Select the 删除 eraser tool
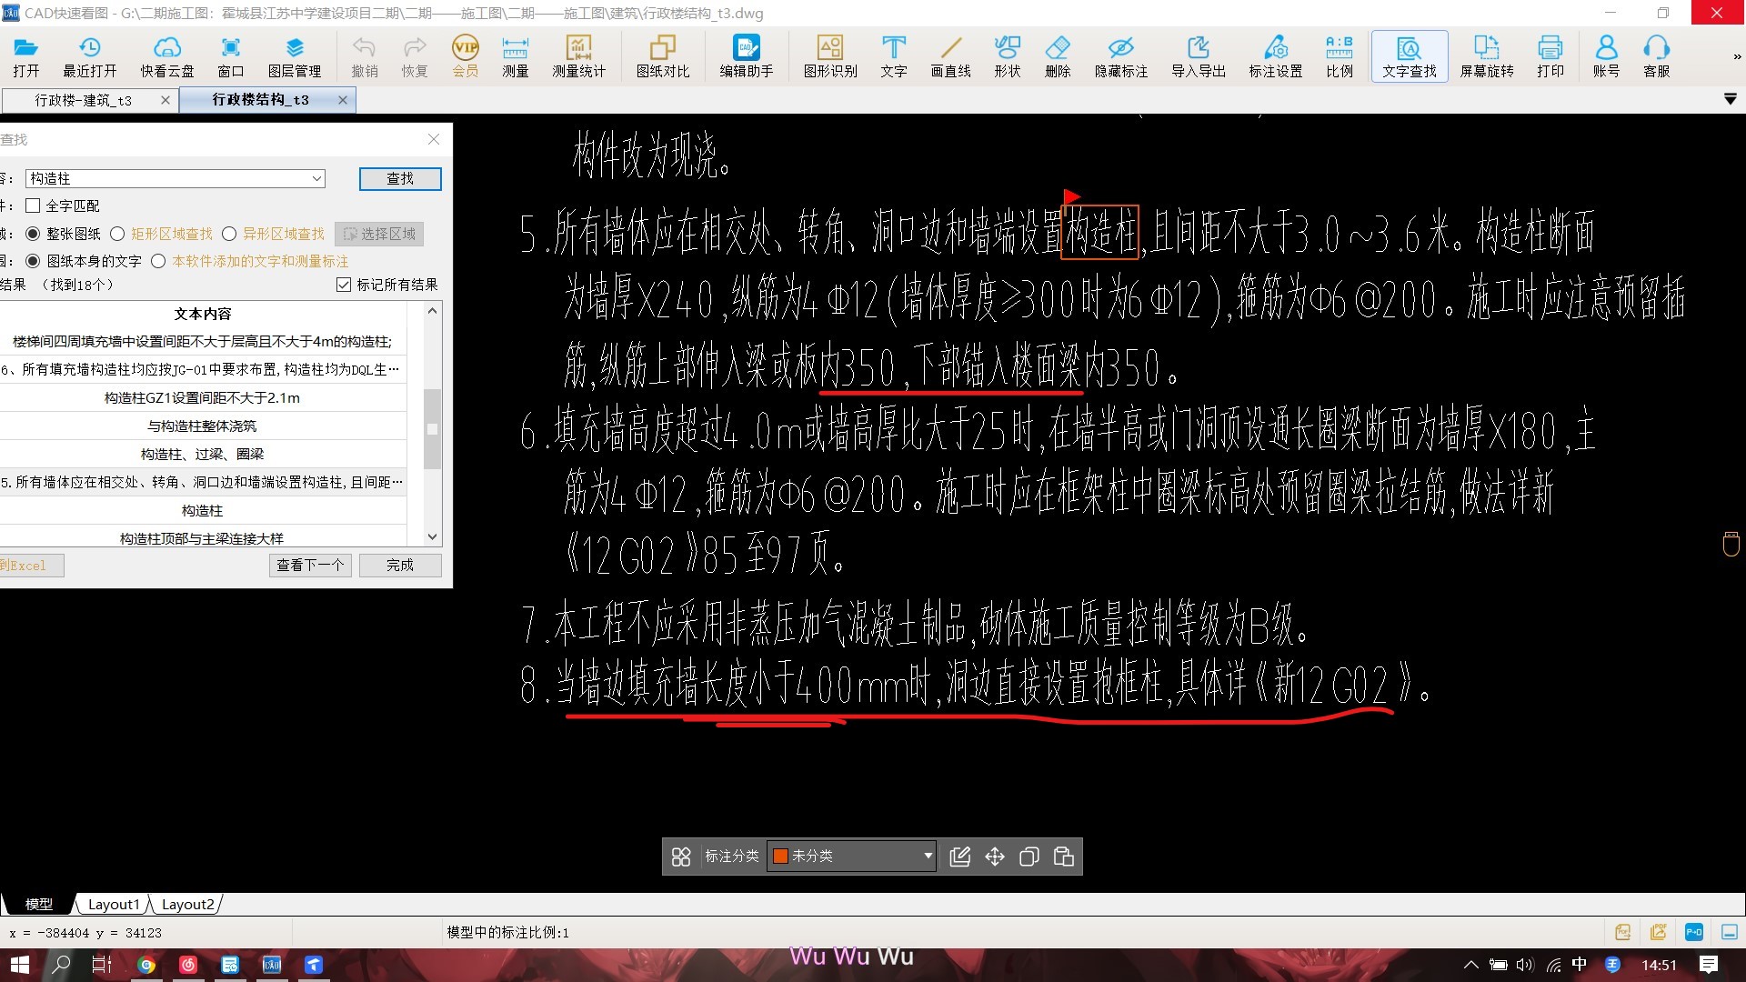Screen dimensions: 1746x982 tap(1057, 56)
